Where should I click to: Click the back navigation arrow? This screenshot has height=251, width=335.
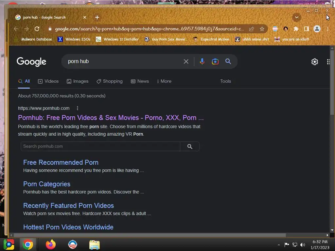point(16,29)
